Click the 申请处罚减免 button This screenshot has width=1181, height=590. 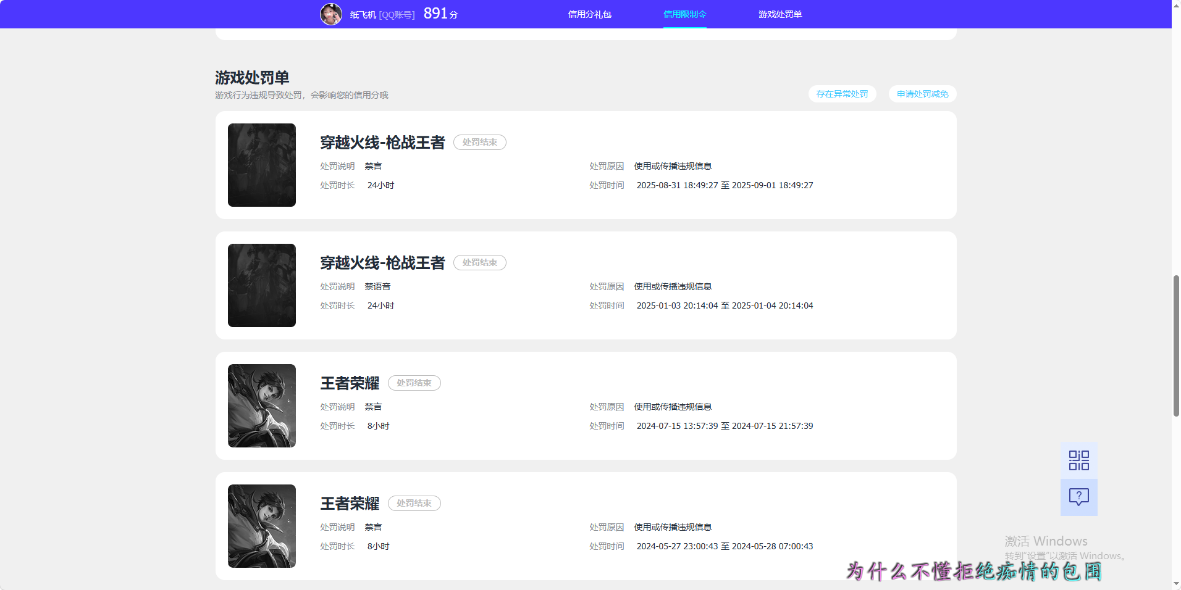(922, 94)
